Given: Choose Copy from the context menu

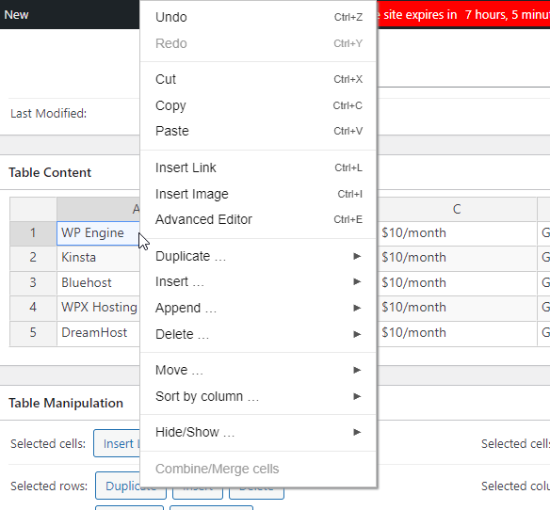Looking at the screenshot, I should tap(258, 105).
